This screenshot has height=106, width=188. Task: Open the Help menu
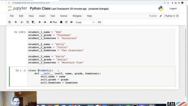pos(89,16)
